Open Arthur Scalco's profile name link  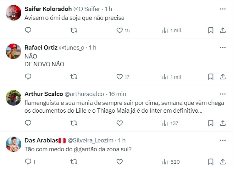pyautogui.click(x=43, y=94)
